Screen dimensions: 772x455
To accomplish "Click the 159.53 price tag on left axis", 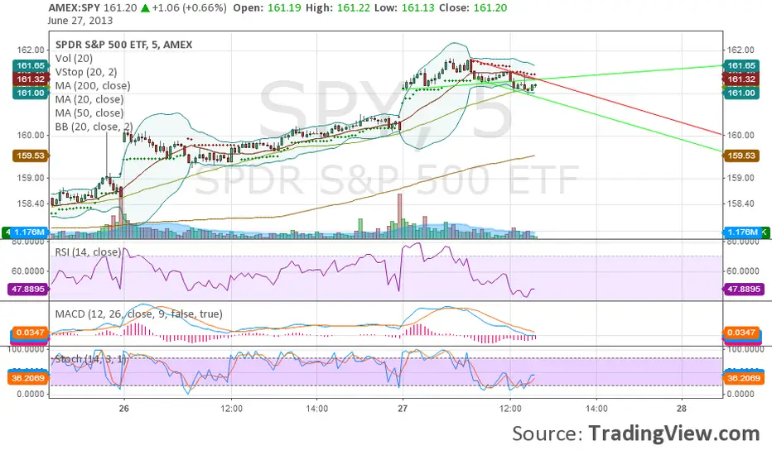I will click(x=31, y=156).
